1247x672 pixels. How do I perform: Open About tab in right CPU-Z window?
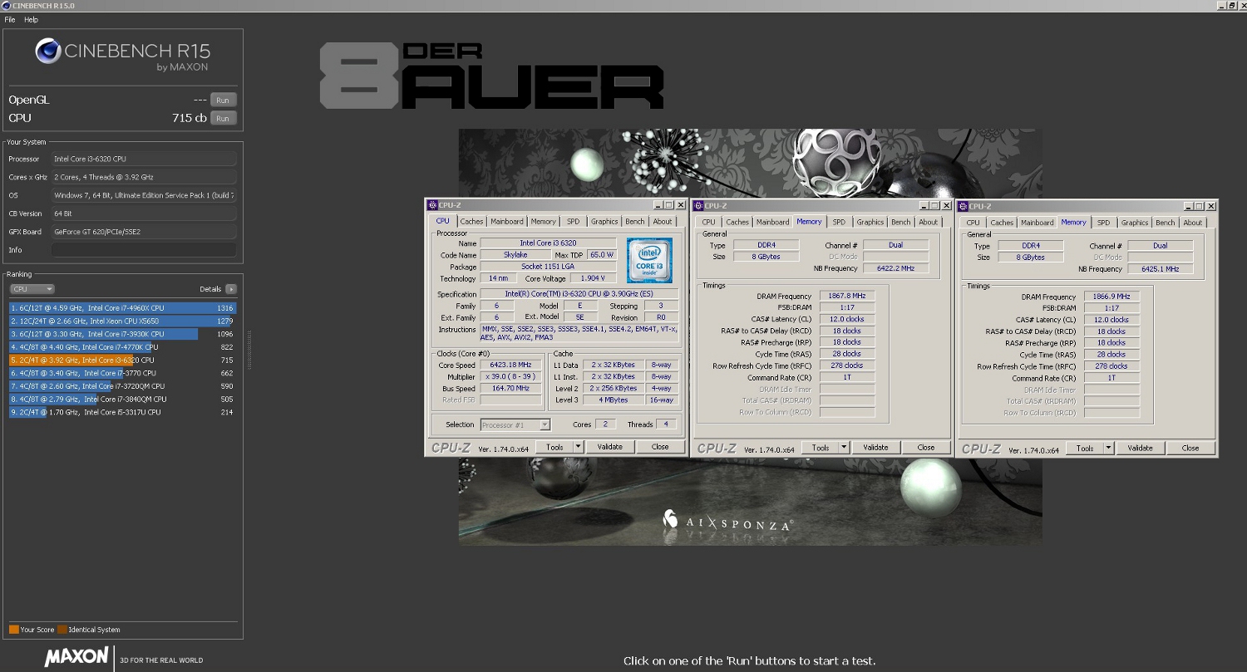[1193, 223]
